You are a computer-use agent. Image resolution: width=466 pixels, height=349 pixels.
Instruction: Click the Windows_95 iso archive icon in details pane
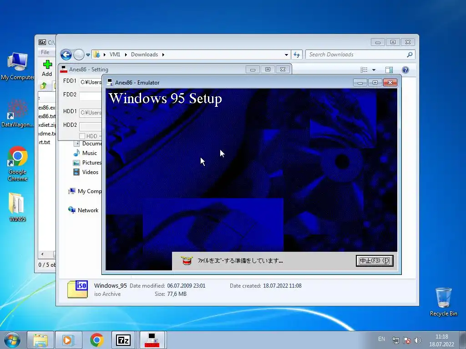77,289
